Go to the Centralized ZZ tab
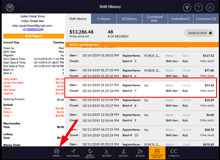 (x=206, y=19)
